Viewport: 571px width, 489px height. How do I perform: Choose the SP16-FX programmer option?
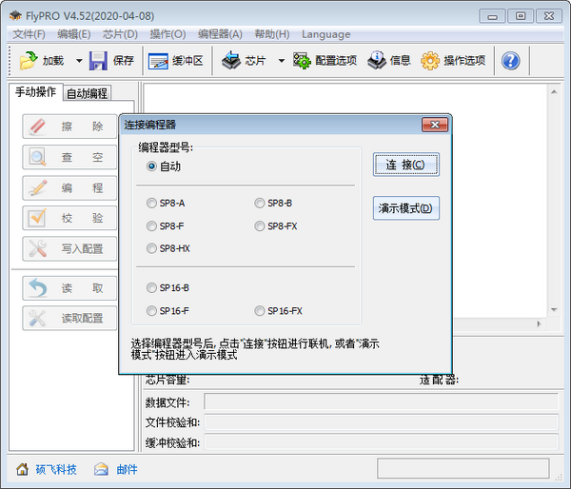click(x=260, y=311)
